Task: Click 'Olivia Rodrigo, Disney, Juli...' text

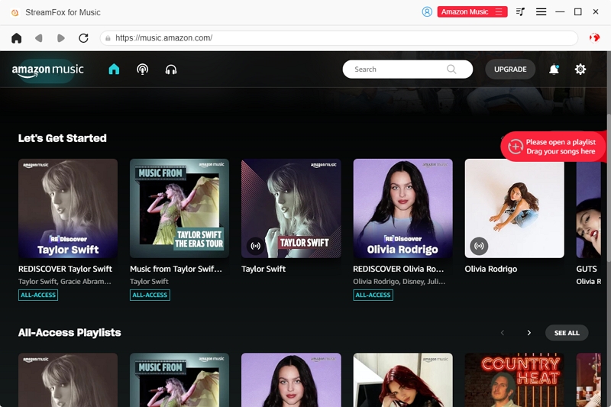Action: 399,281
